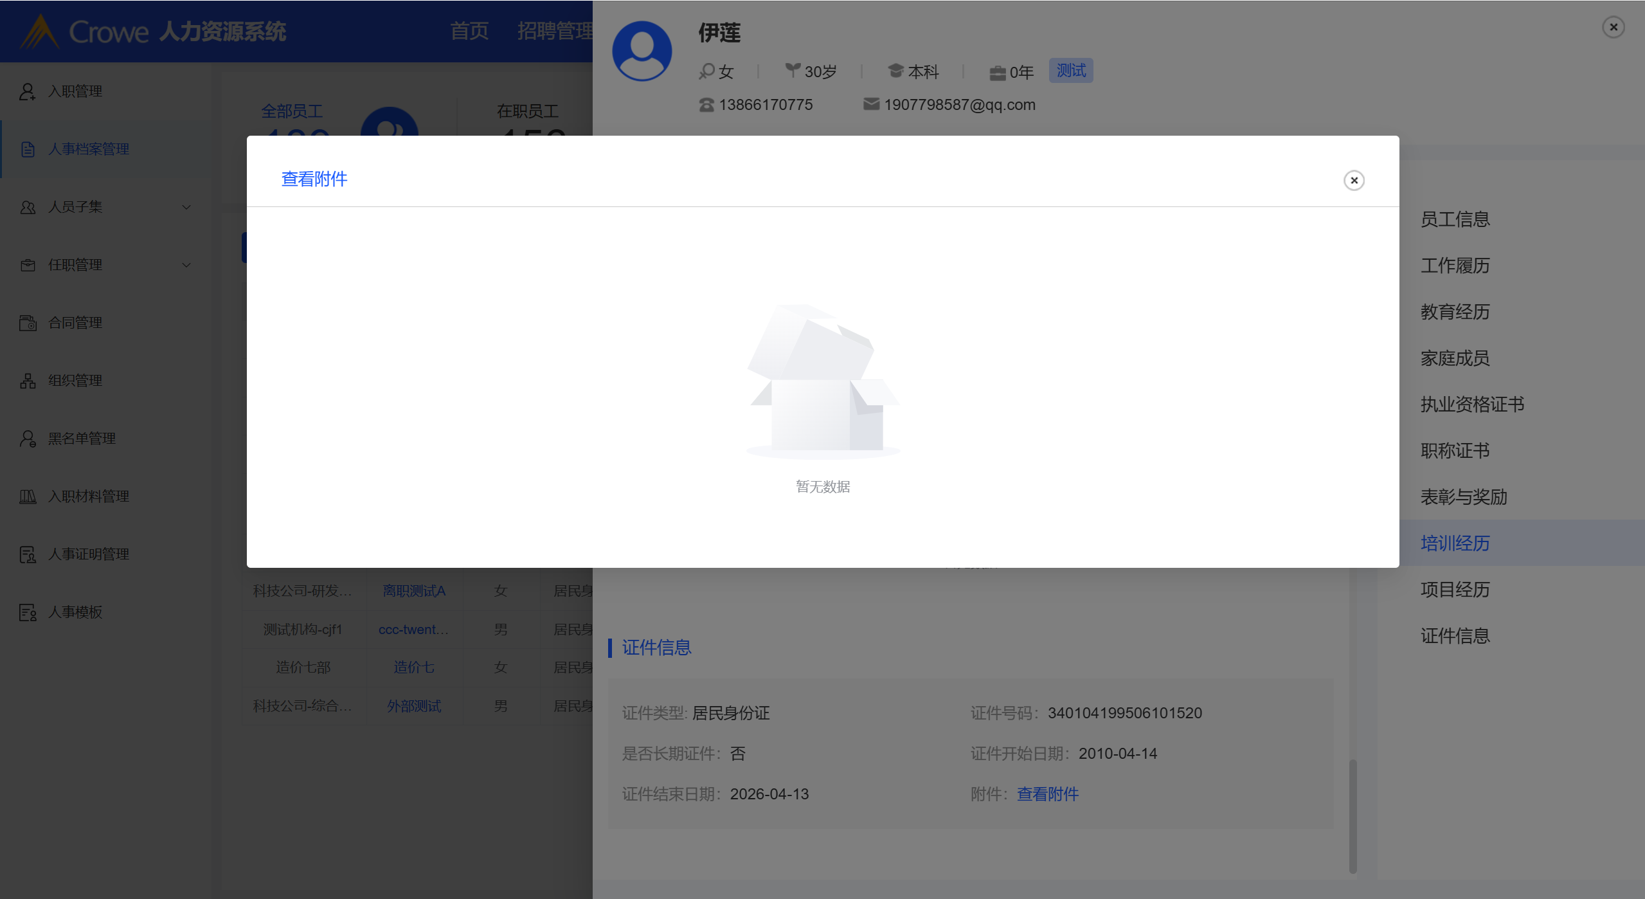This screenshot has height=899, width=1645.
Task: Click the 黑名单管理 person icon
Action: (x=28, y=439)
